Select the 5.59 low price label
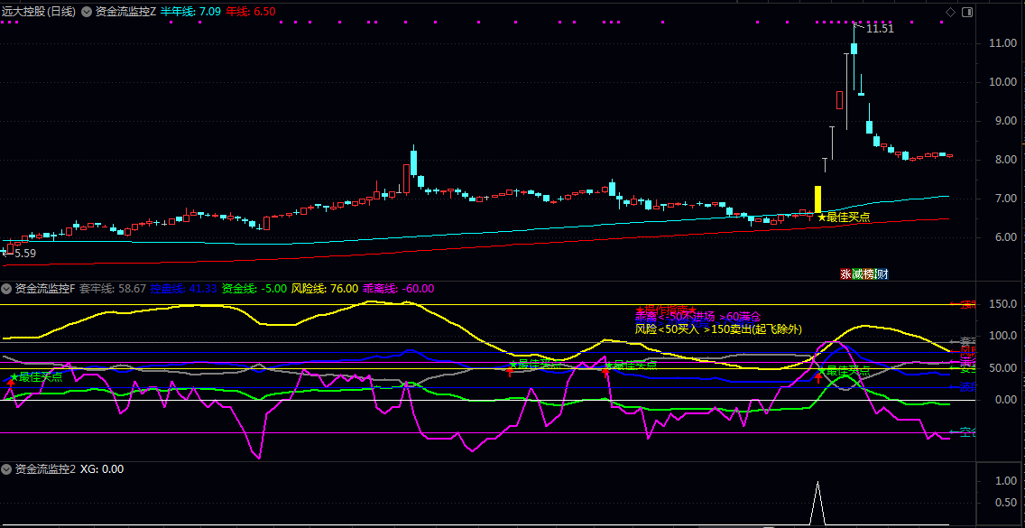The height and width of the screenshot is (528, 1025). (23, 254)
